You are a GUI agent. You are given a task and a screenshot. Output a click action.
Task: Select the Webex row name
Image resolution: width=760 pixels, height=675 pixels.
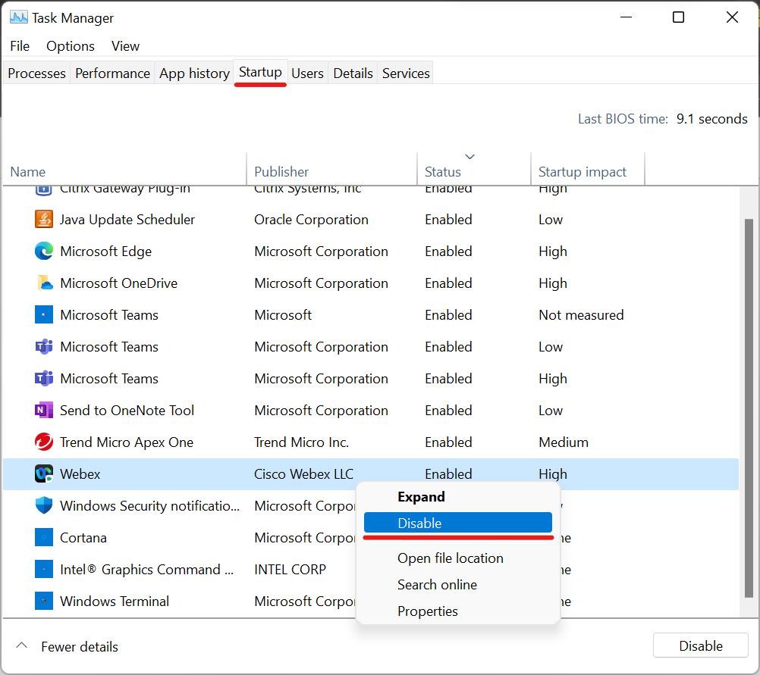click(x=80, y=474)
